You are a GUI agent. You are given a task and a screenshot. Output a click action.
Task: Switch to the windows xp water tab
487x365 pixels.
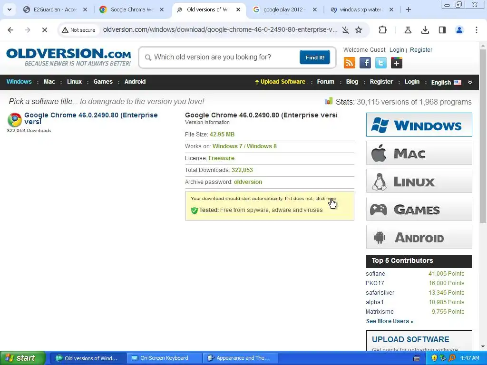click(361, 10)
